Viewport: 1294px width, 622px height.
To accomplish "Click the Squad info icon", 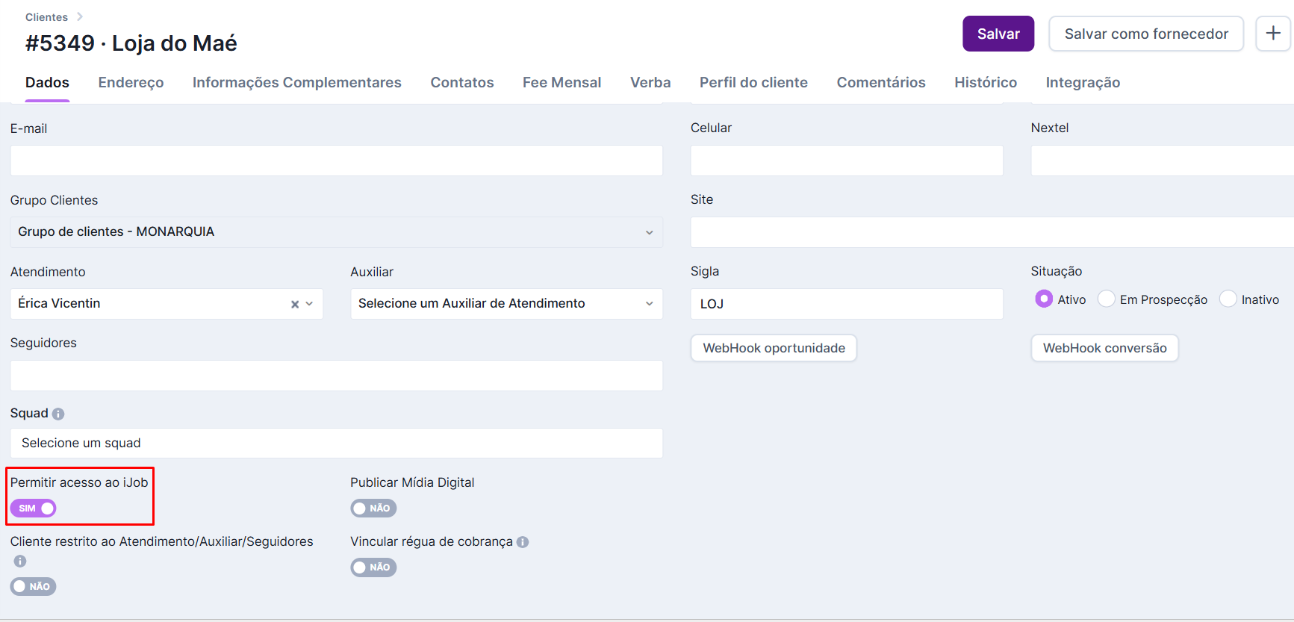I will (x=58, y=414).
